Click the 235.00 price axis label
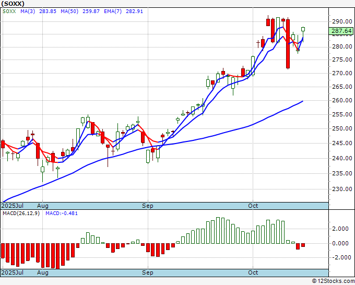355x285 pixels. 342,173
